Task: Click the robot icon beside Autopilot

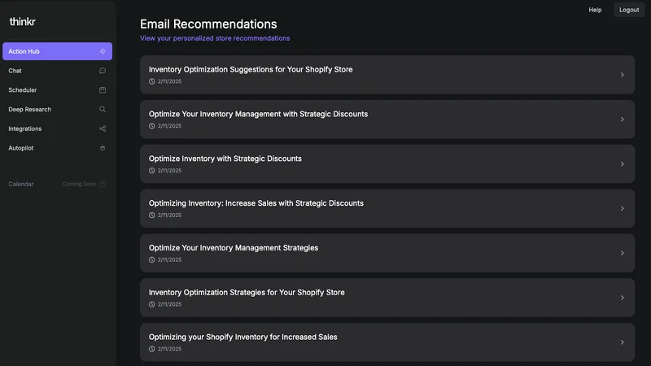Action: 103,148
